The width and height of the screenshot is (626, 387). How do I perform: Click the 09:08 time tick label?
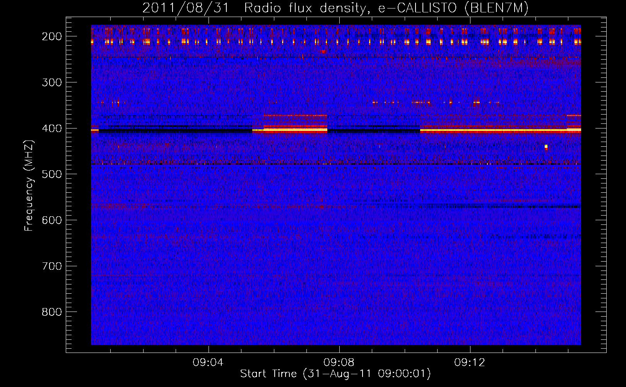tap(339, 363)
